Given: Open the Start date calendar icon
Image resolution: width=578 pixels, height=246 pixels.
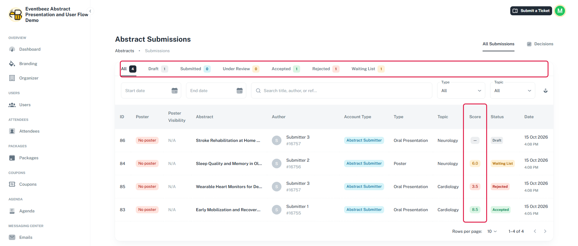Looking at the screenshot, I should coord(175,91).
